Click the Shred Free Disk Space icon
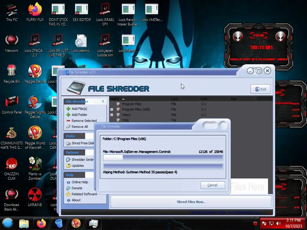 (68, 143)
